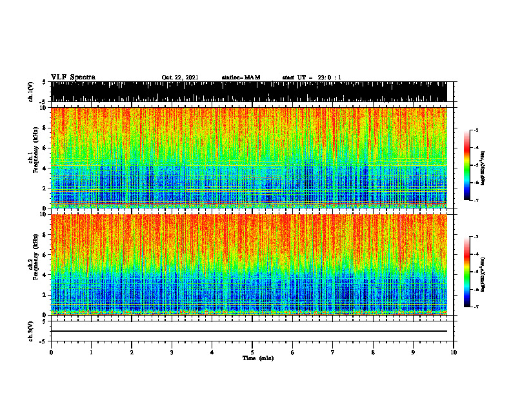Click the "station=MAM" label
The width and height of the screenshot is (511, 395).
click(x=241, y=77)
